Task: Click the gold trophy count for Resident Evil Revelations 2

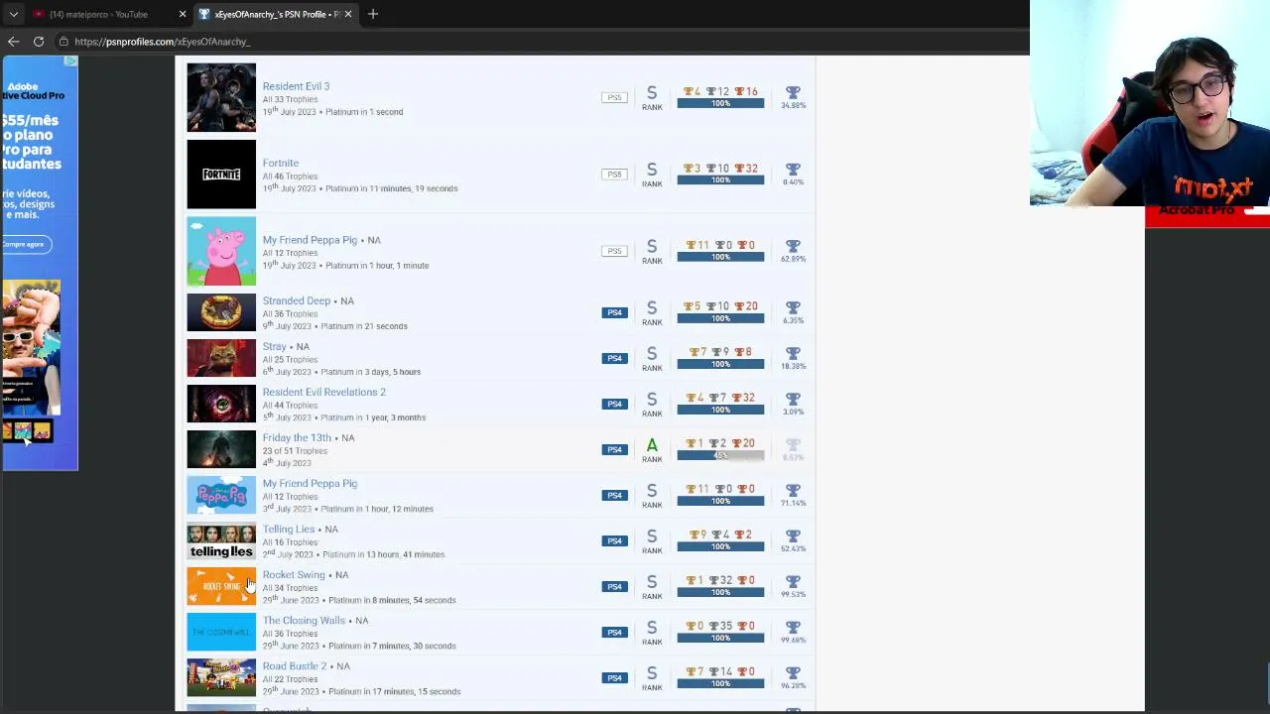Action: click(694, 398)
